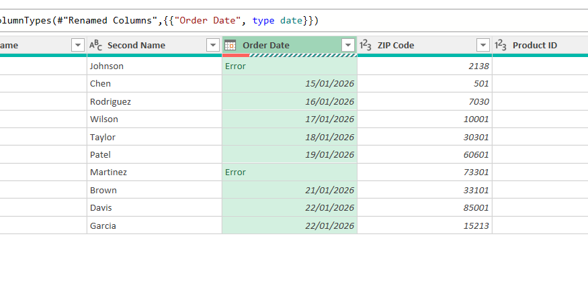This screenshot has height=302, width=588.
Task: Click ZIP Code value 10001
Action: 425,119
